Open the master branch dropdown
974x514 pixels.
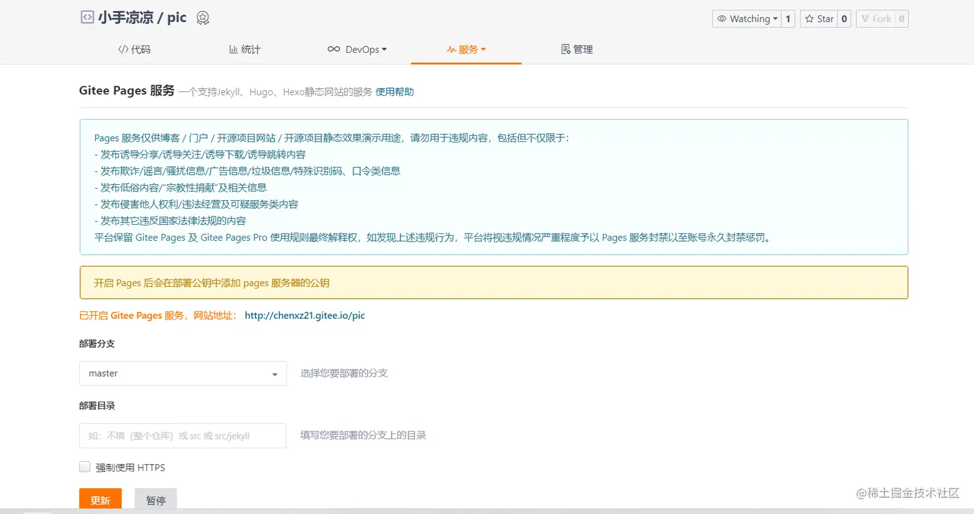183,373
